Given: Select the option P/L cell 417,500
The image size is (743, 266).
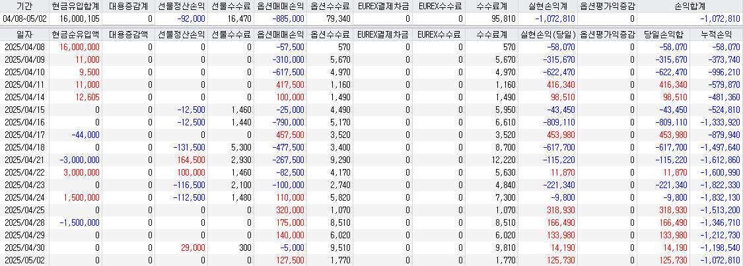Looking at the screenshot, I should [280, 84].
